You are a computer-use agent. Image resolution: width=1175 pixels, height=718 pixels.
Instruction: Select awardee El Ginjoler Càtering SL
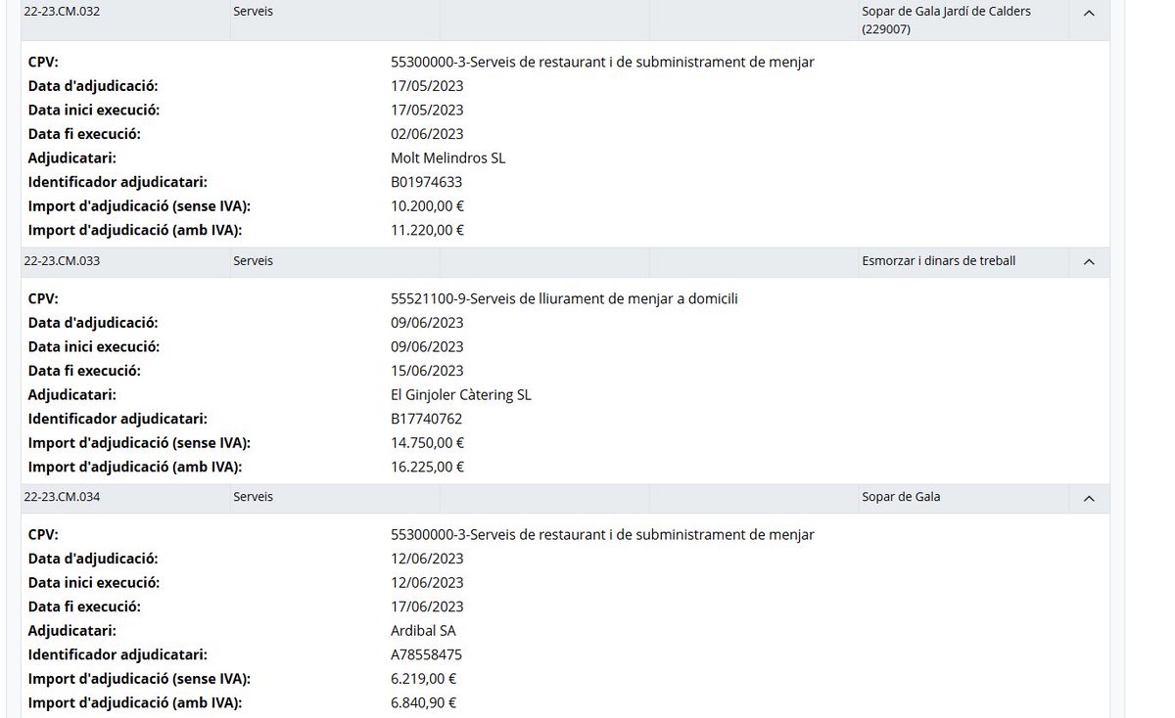coord(460,395)
